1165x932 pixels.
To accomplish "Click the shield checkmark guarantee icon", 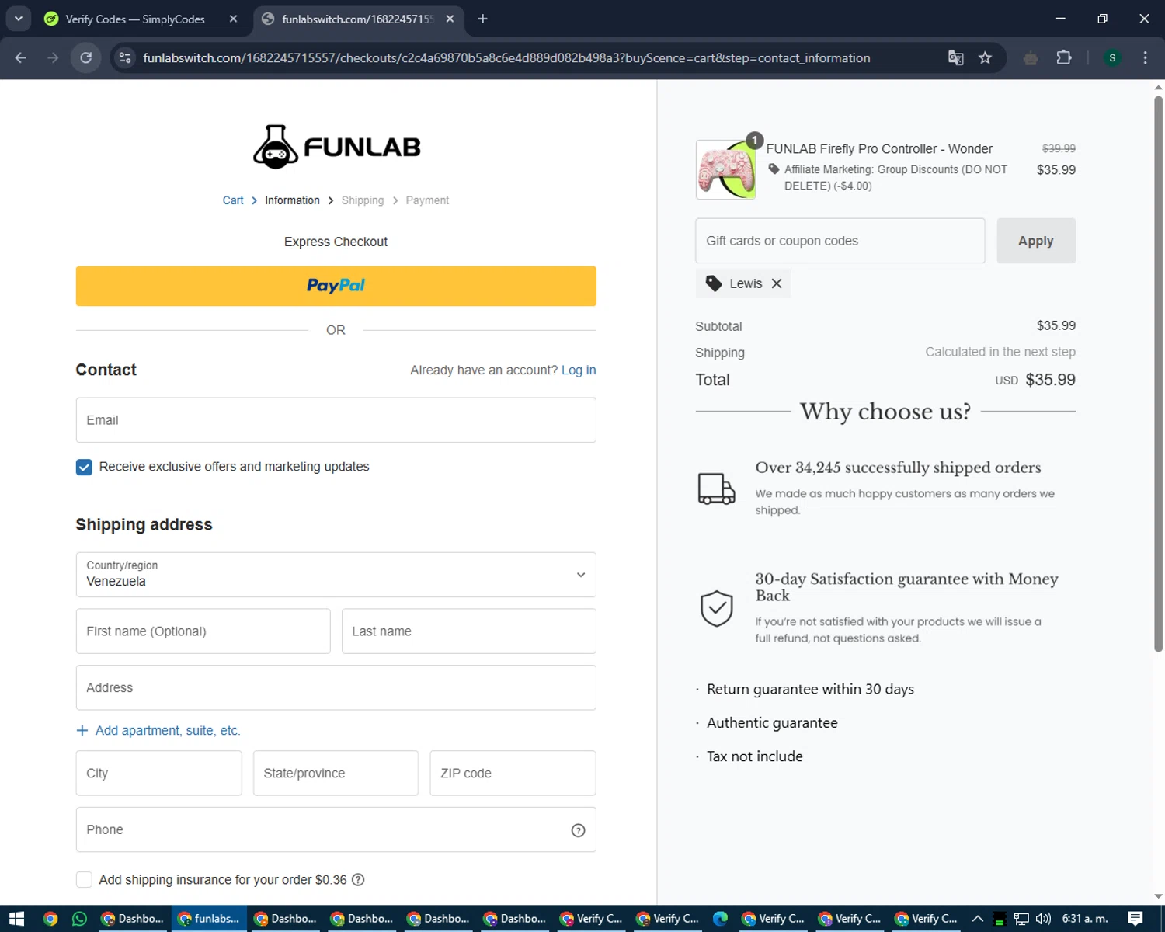I will (x=716, y=608).
